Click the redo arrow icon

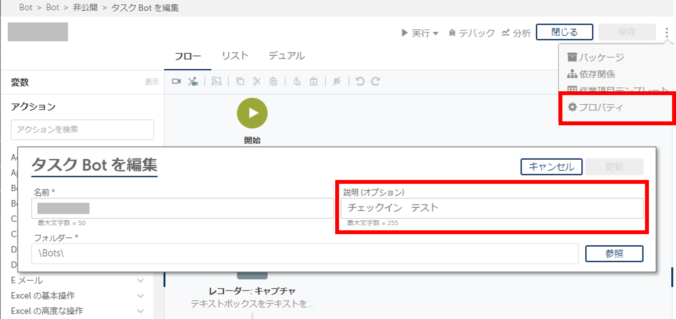click(x=376, y=81)
